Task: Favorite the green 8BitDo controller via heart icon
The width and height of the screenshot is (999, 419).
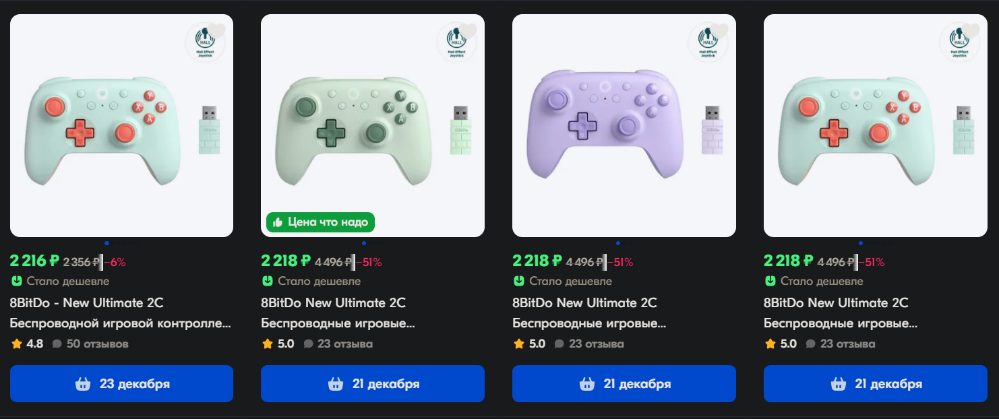Action: coord(468,31)
